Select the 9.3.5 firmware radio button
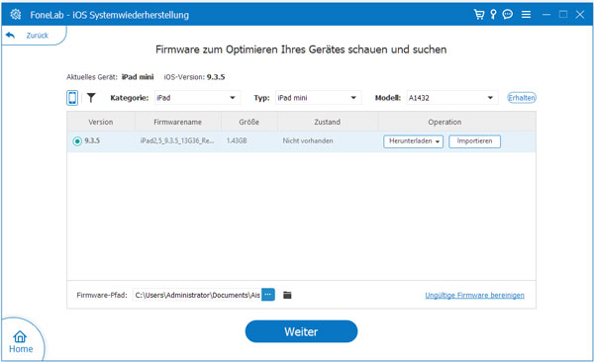Screen dimensions: 594x362 click(77, 141)
